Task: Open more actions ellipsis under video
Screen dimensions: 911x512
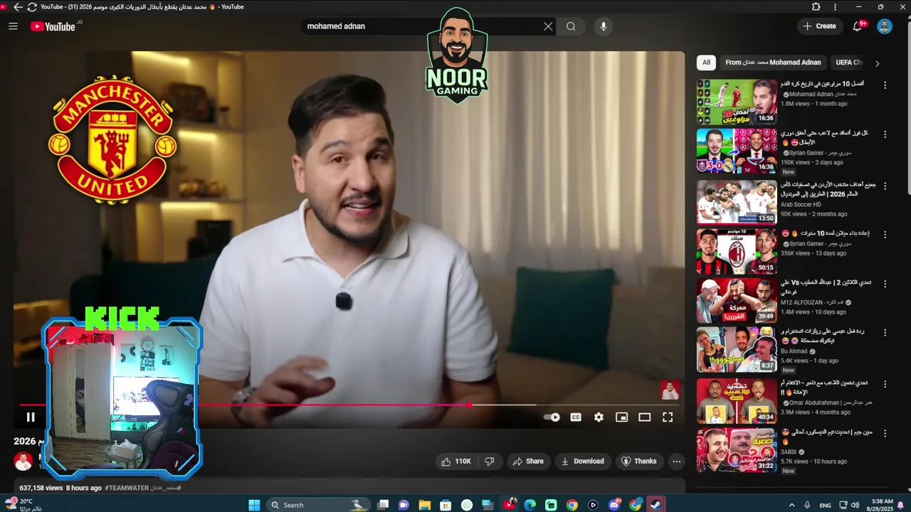Action: click(x=677, y=462)
